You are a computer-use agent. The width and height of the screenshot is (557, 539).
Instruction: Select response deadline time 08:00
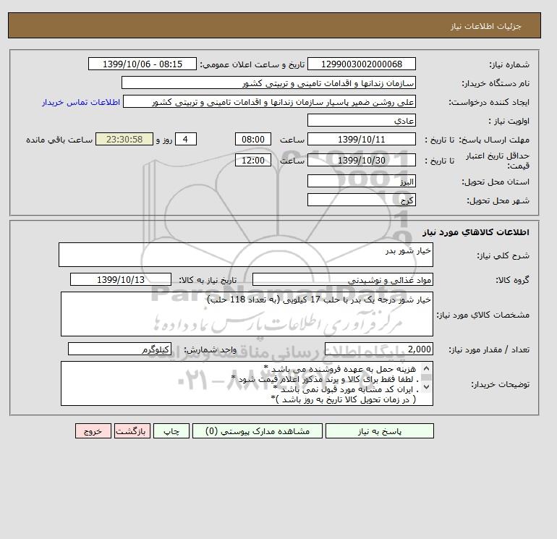pos(253,140)
